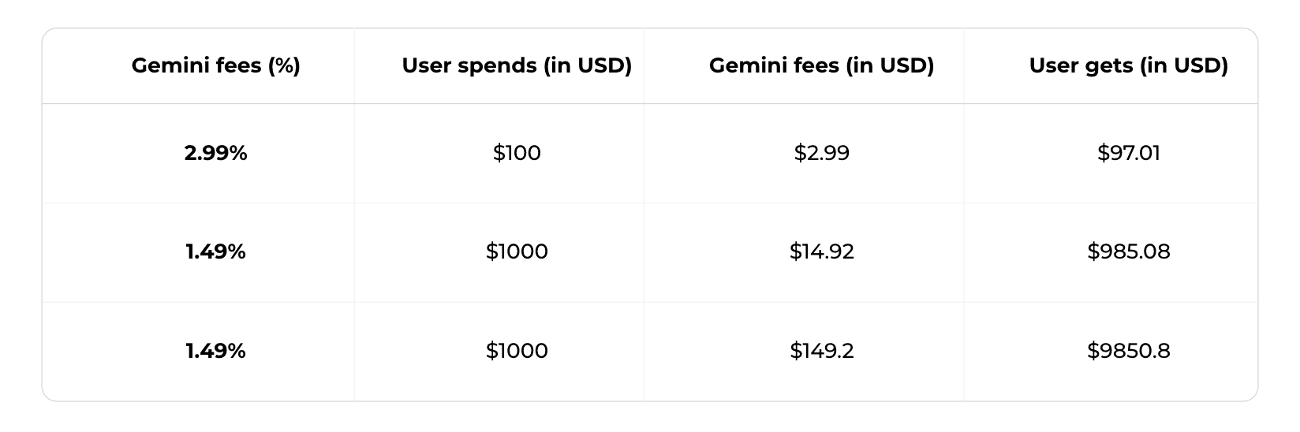1300x432 pixels.
Task: Click "(in USD)" in the Gemini fees header
Action: [890, 65]
